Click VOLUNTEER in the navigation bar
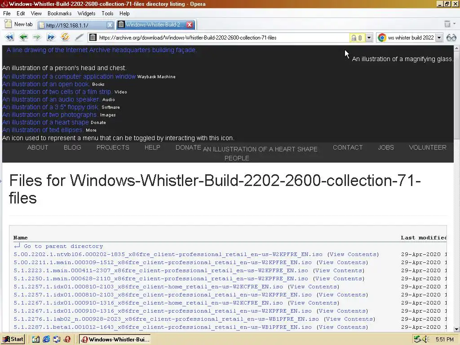Viewport: 460px width, 345px height. [x=428, y=147]
